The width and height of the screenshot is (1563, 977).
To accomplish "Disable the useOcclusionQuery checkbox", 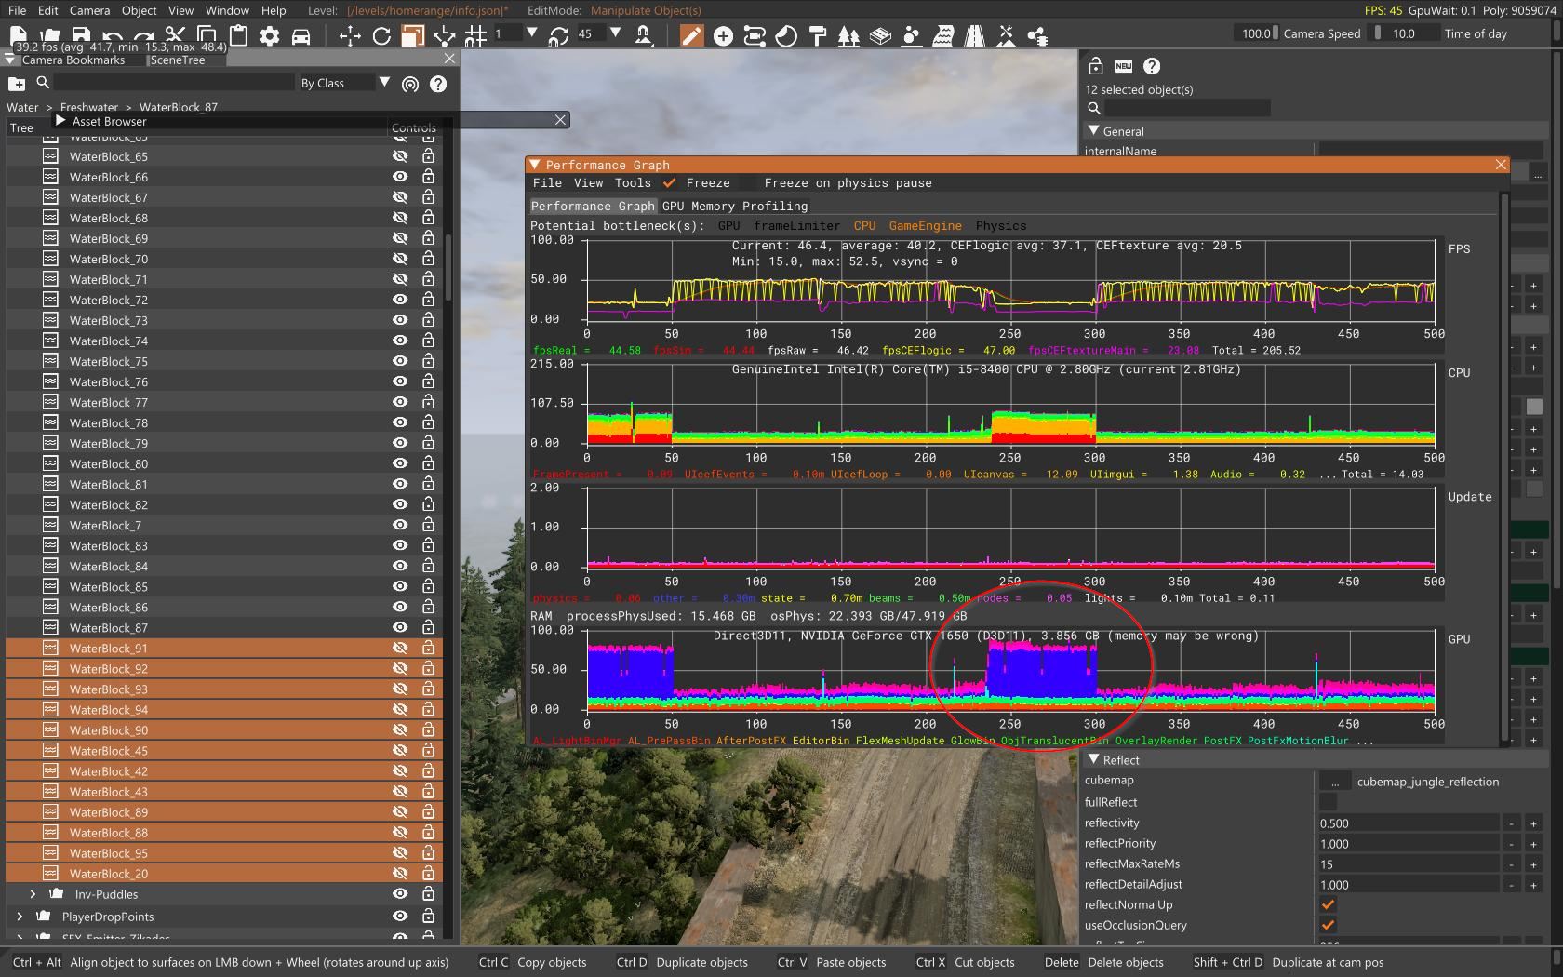I will (x=1328, y=925).
